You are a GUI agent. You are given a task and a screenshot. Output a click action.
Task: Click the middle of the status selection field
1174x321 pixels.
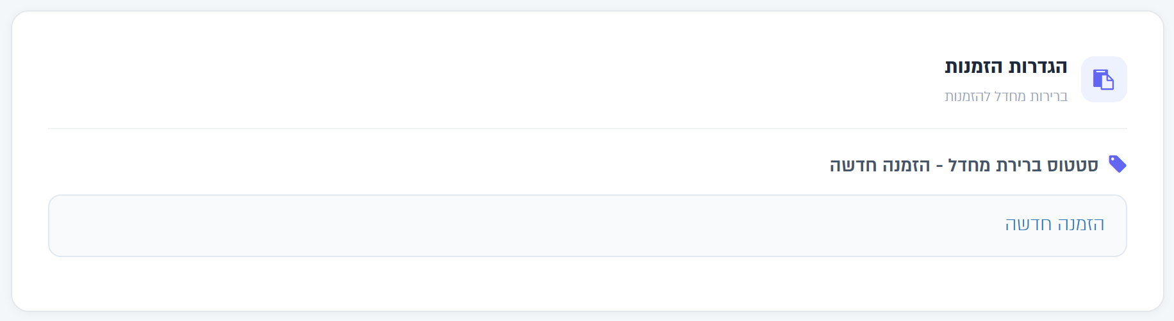tap(588, 226)
